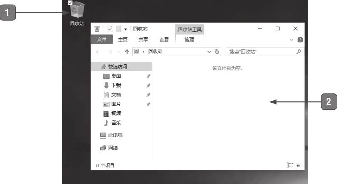Screen dimensions: 337x184
Task: Open the 文件 menu tab
Action: pos(101,39)
